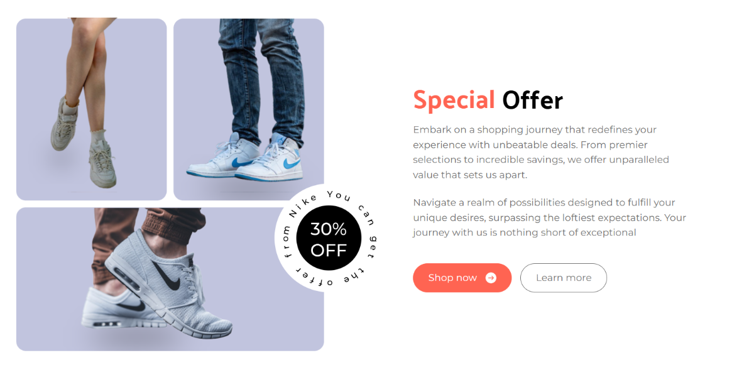Click the paragraph starting with Navigate a realm
Viewport: 754px width, 370px height.
click(550, 217)
